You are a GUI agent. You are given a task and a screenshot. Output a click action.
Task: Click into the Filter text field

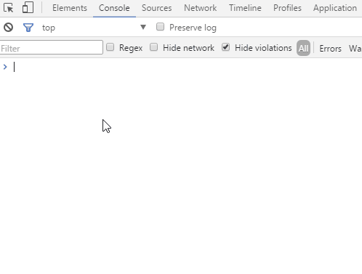[52, 47]
